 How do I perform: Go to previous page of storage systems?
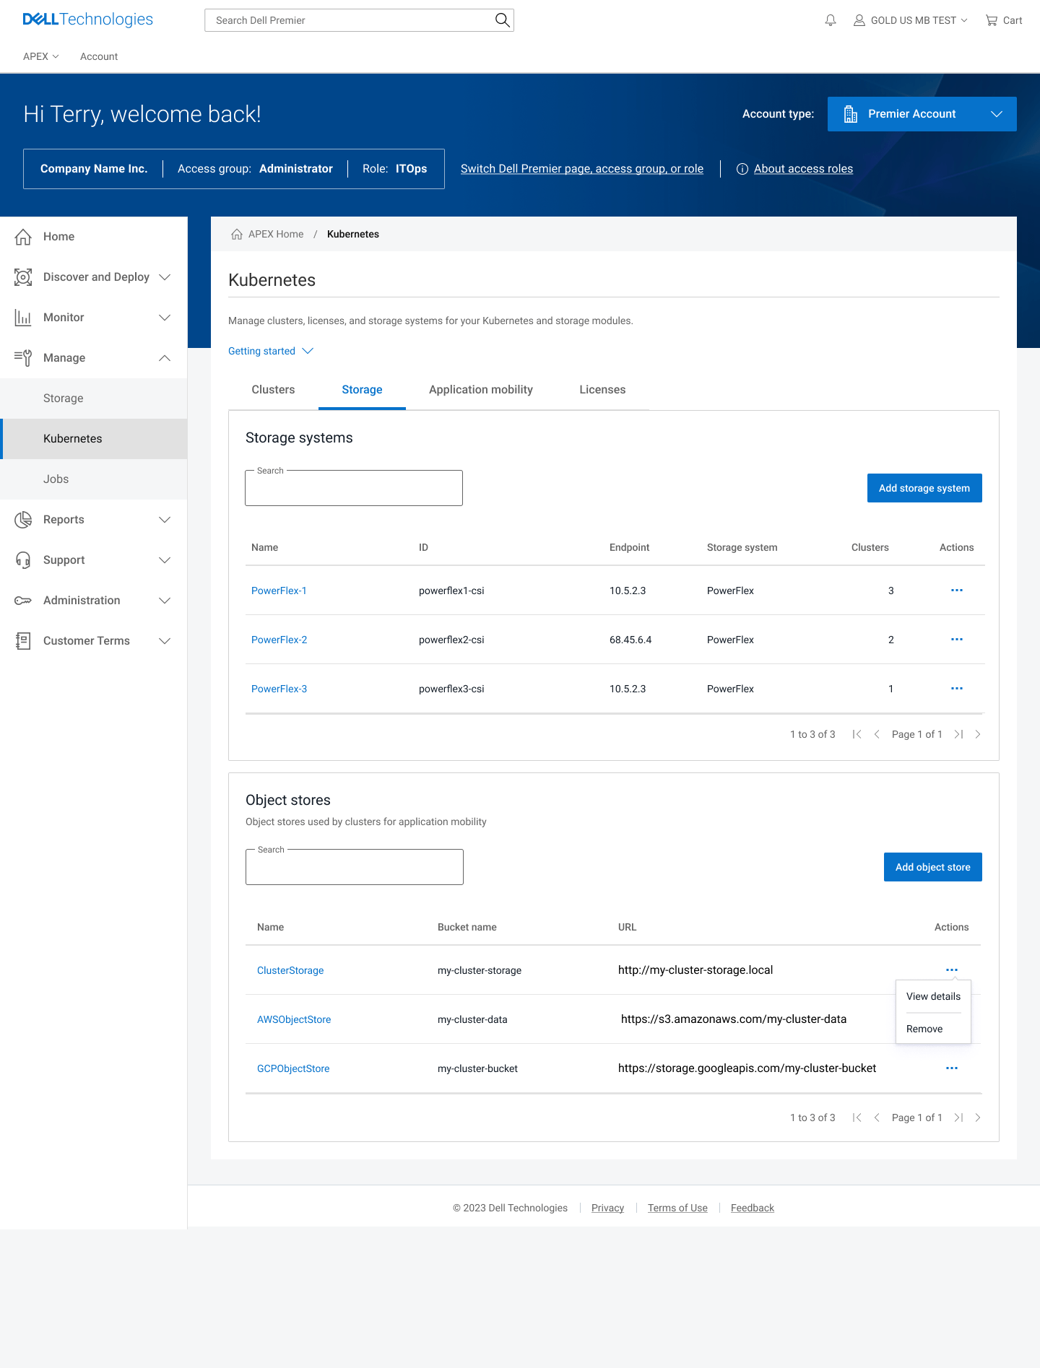click(877, 734)
